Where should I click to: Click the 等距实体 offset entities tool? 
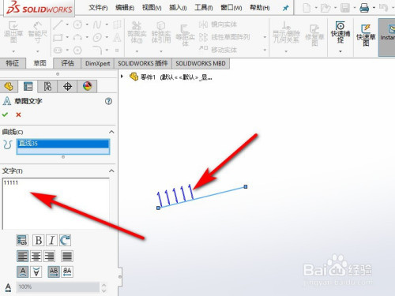185,36
